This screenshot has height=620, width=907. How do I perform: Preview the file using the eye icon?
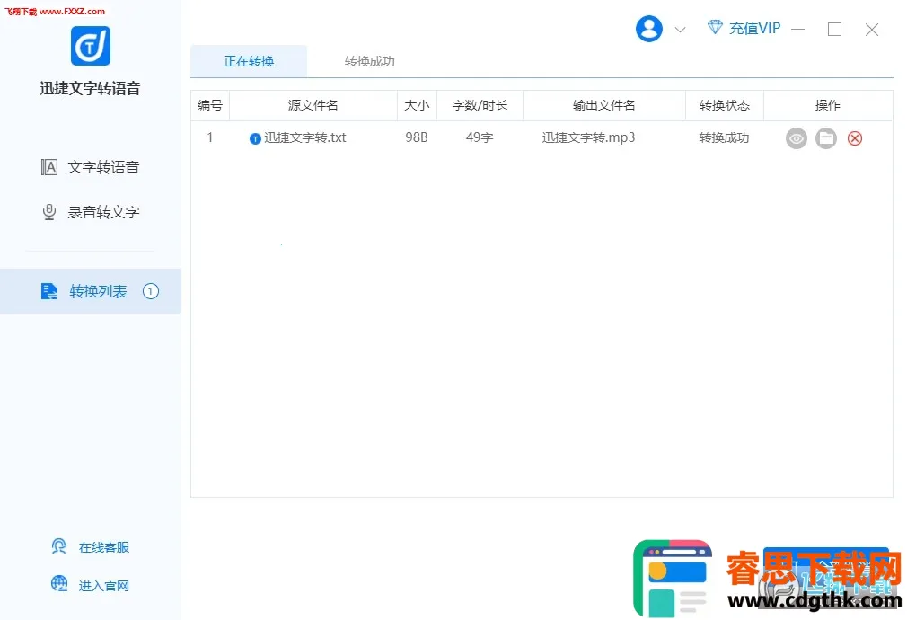[x=797, y=138]
